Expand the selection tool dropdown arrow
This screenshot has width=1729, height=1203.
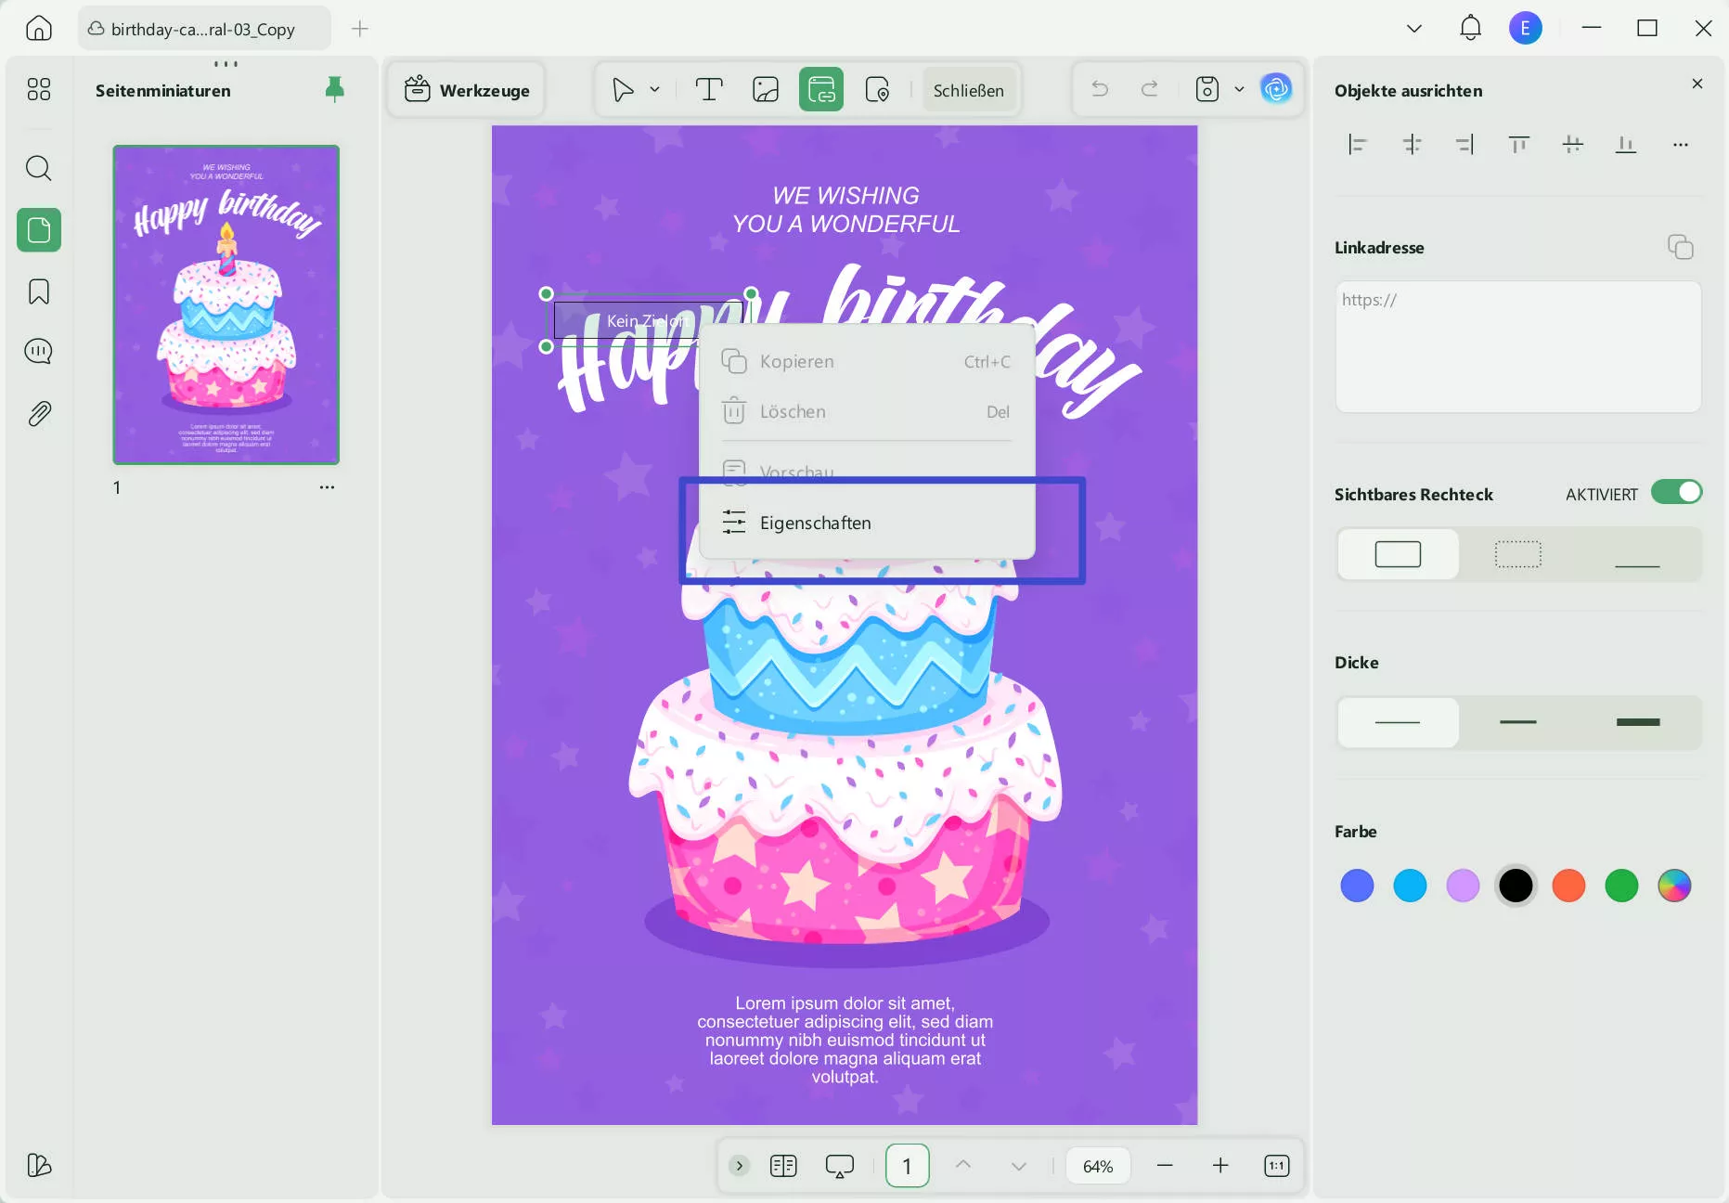tap(654, 90)
